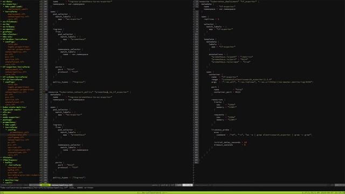Click the 'timeout_seconds' line
The height and width of the screenshot is (194, 345).
(230, 145)
